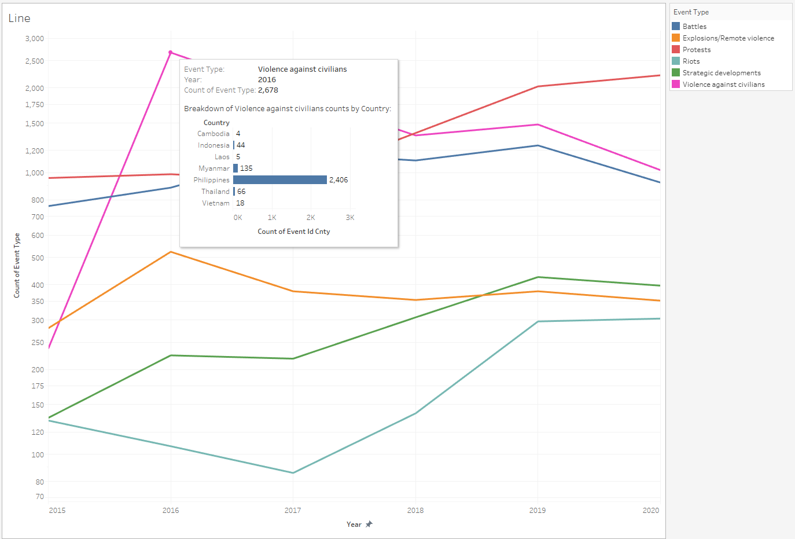Select the Explosions/Remote violence legend label
795x539 pixels.
(x=728, y=38)
